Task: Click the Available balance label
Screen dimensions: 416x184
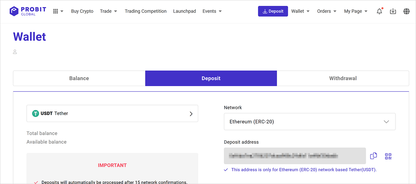Action: click(x=47, y=142)
